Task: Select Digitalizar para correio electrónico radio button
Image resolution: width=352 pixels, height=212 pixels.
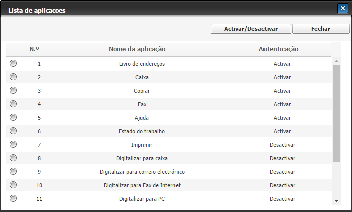Action: [13, 172]
